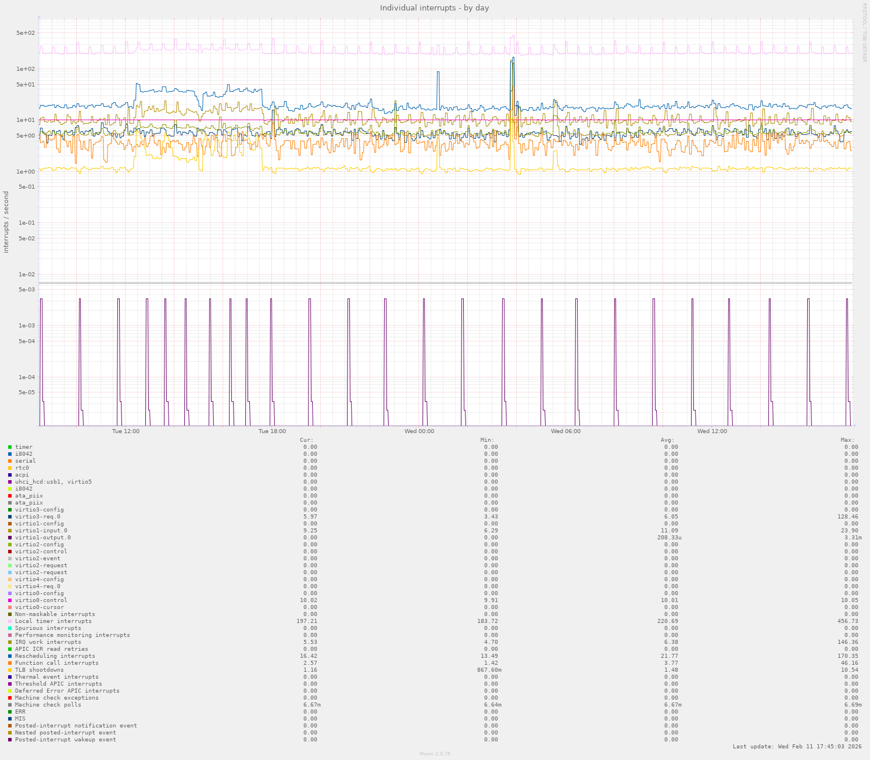Click the Last update timestamp text

click(797, 747)
